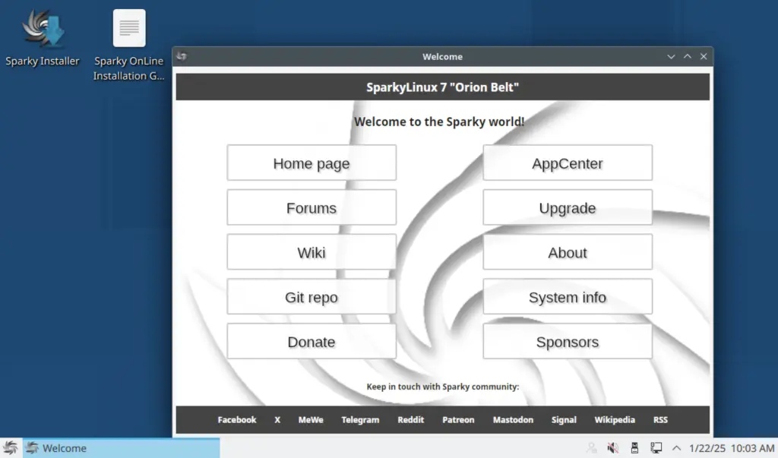Image resolution: width=778 pixels, height=458 pixels.
Task: Click the Welcome window title bar icon
Action: click(x=182, y=56)
